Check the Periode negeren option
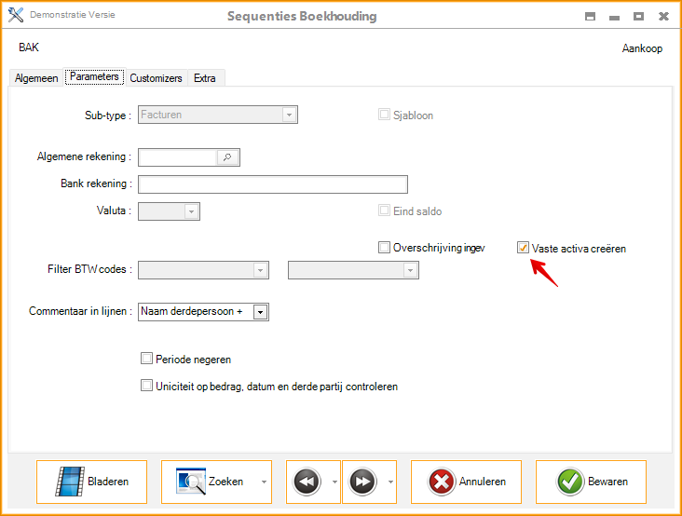Screen dimensions: 682x516 pyautogui.click(x=146, y=359)
